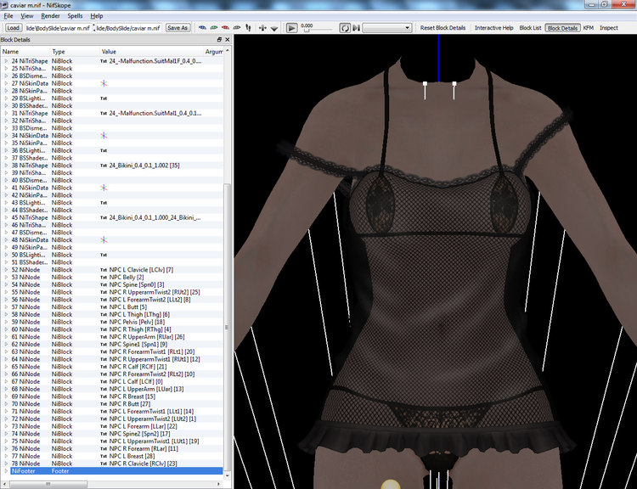Select the 33 BSDisme row
Image resolution: width=637 pixels, height=489 pixels.
pyautogui.click(x=112, y=128)
